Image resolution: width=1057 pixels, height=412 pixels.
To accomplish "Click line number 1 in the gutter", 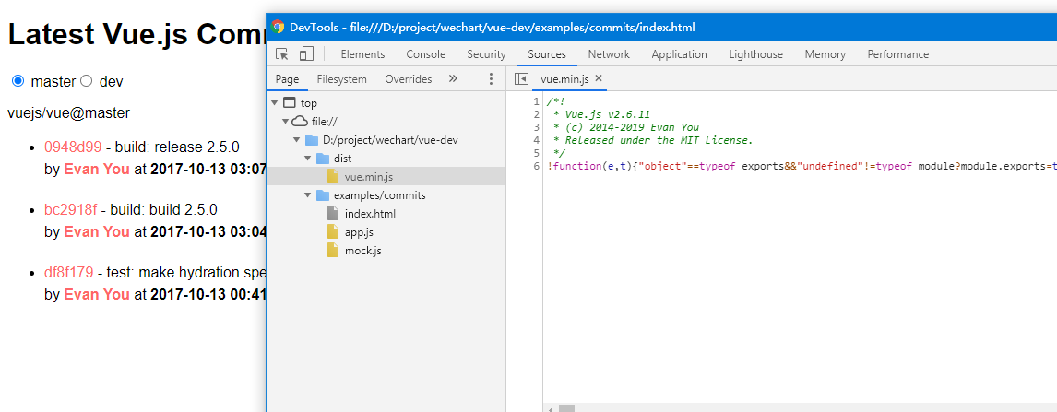I will (536, 101).
